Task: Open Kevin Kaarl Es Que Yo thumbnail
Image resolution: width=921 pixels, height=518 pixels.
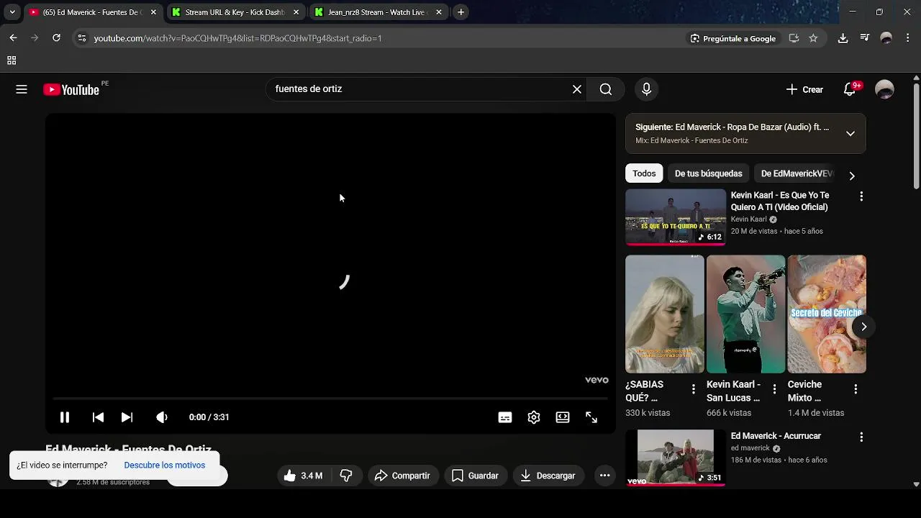Action: pos(676,217)
